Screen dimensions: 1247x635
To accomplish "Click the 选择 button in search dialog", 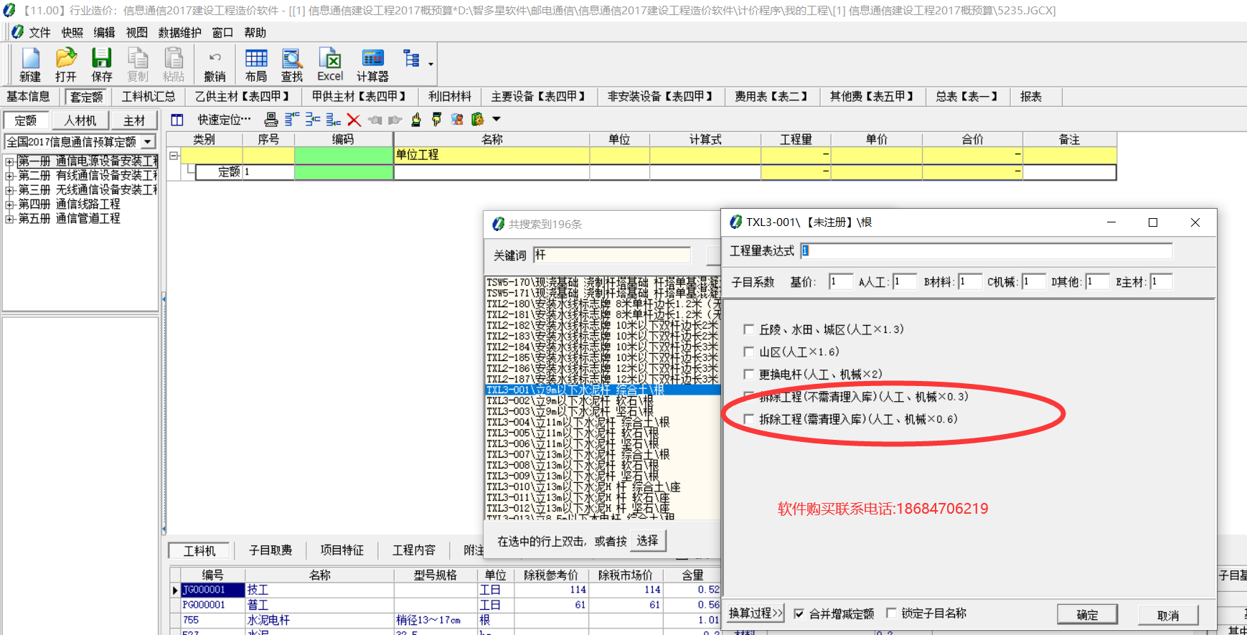I will point(647,540).
